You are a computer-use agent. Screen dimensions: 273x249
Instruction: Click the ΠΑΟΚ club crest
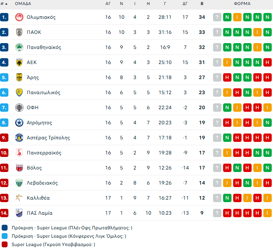[19, 32]
